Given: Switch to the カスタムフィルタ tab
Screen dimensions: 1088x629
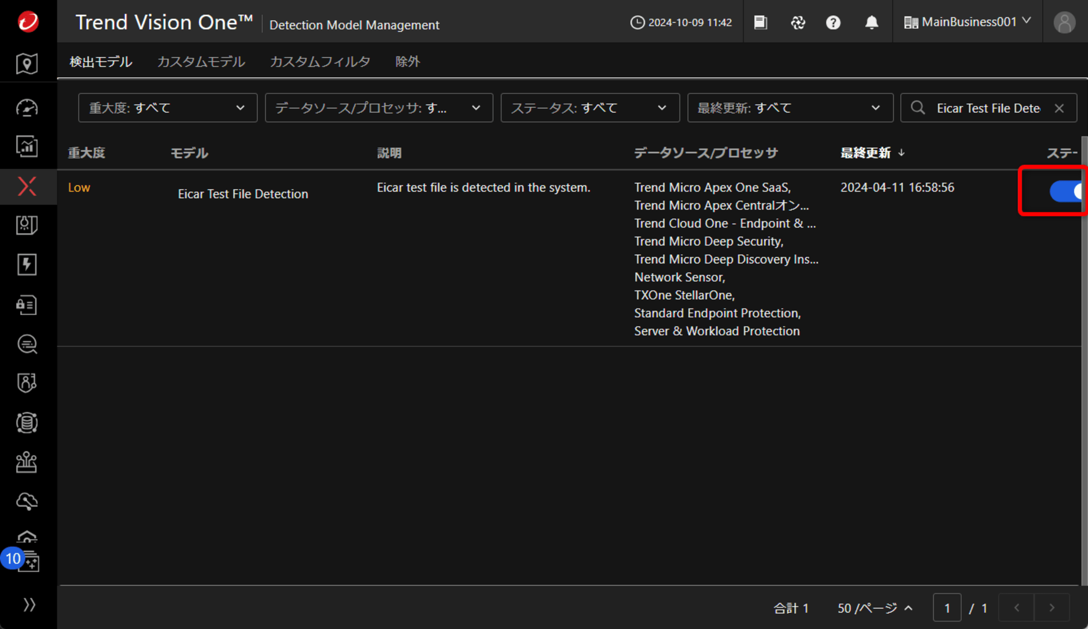Looking at the screenshot, I should 320,61.
